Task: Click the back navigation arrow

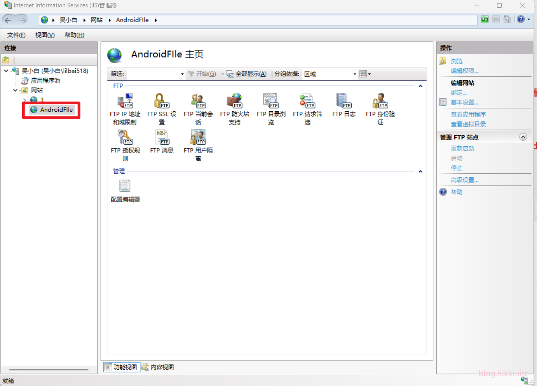Action: click(8, 20)
